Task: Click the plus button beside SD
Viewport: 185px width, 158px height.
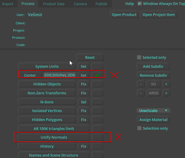Action: [166, 84]
